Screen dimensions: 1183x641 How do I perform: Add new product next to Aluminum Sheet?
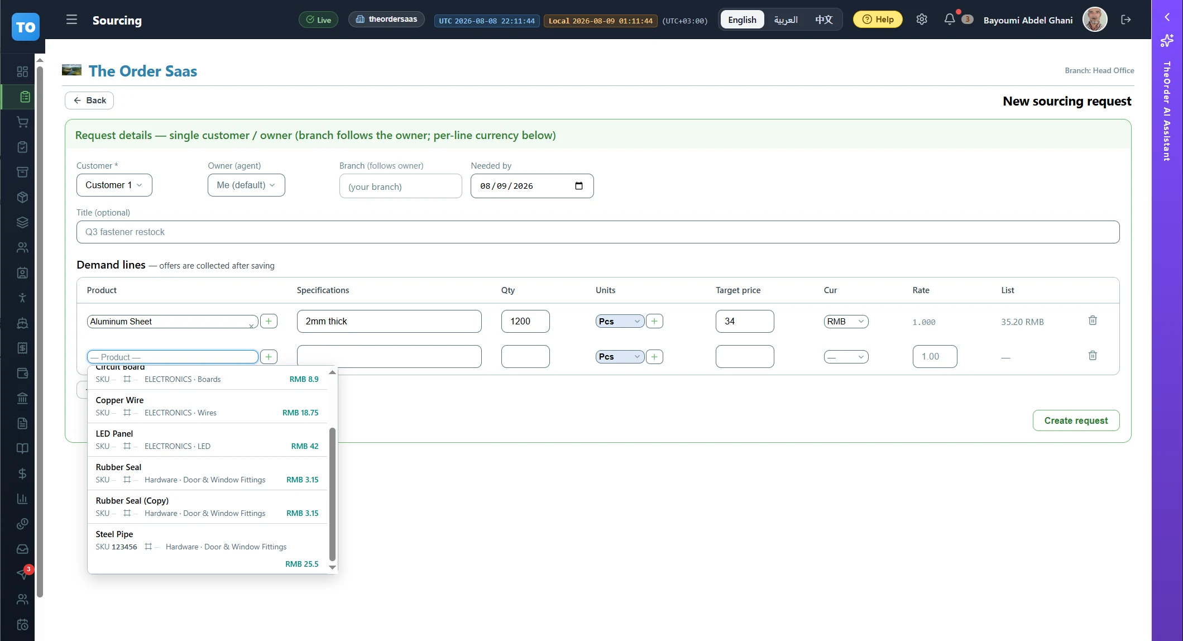pyautogui.click(x=269, y=321)
